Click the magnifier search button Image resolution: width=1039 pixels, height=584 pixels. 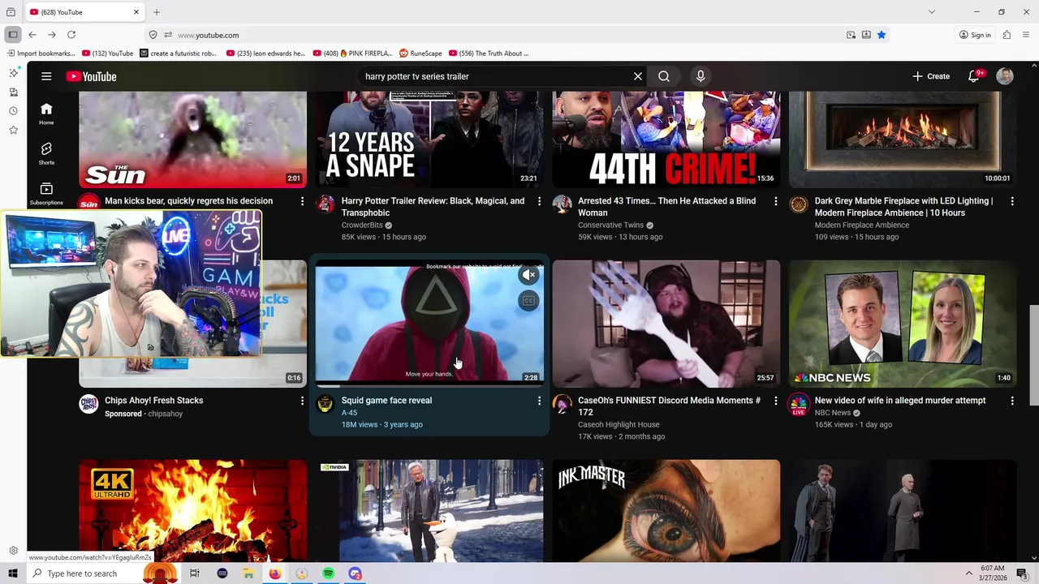(x=664, y=76)
